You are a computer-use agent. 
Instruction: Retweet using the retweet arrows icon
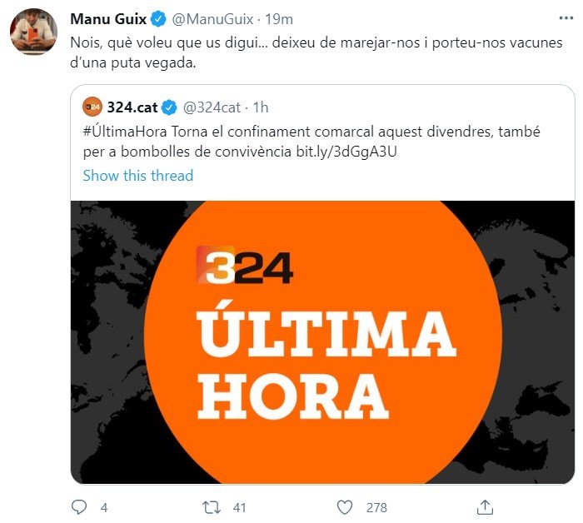pyautogui.click(x=212, y=507)
